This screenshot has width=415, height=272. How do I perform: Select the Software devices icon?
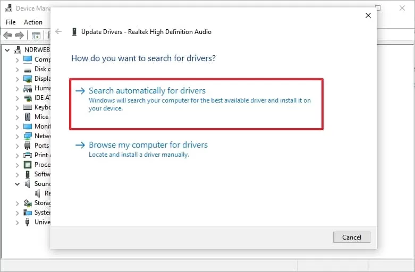pos(28,174)
